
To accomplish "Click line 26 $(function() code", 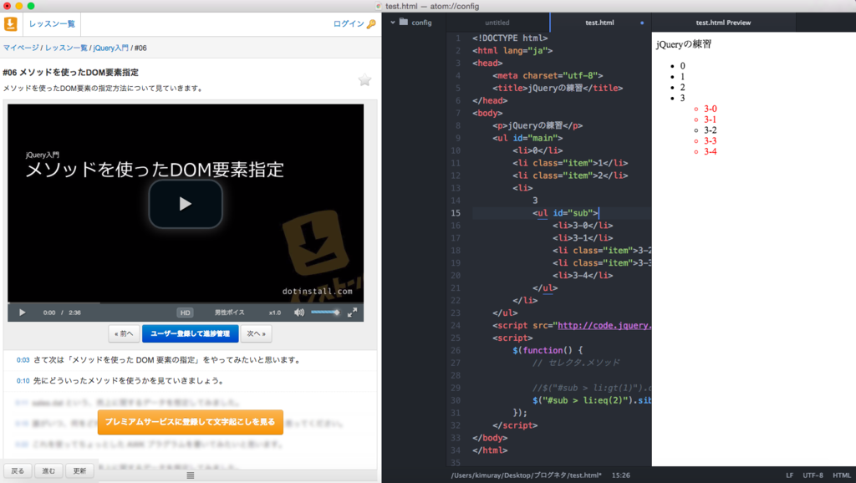I will (548, 350).
